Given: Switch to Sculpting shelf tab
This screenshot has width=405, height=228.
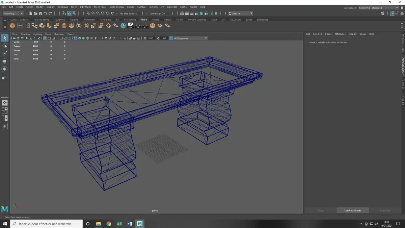Looking at the screenshot, I should [59, 20].
